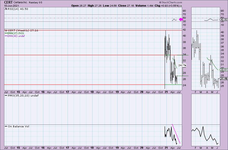Image resolution: width=228 pixels, height=150 pixels.
Task: Click the 42 price axis label
Action: 184,30
